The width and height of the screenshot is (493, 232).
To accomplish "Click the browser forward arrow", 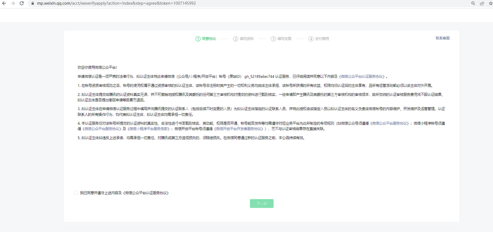I will 13,3.
